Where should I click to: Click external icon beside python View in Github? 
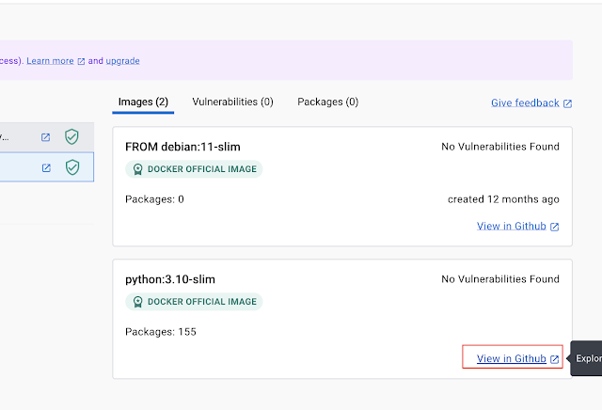[x=554, y=359]
